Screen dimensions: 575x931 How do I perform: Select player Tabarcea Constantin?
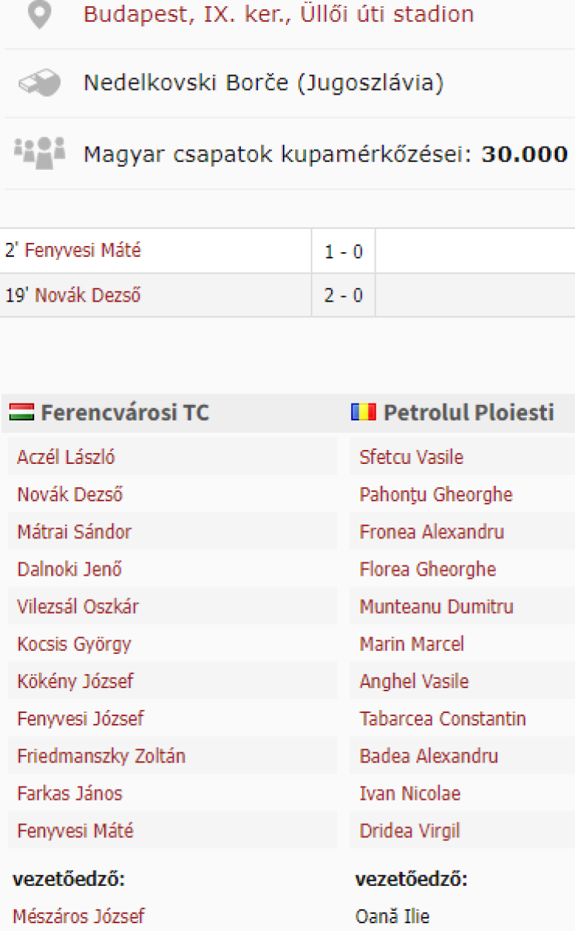(442, 719)
